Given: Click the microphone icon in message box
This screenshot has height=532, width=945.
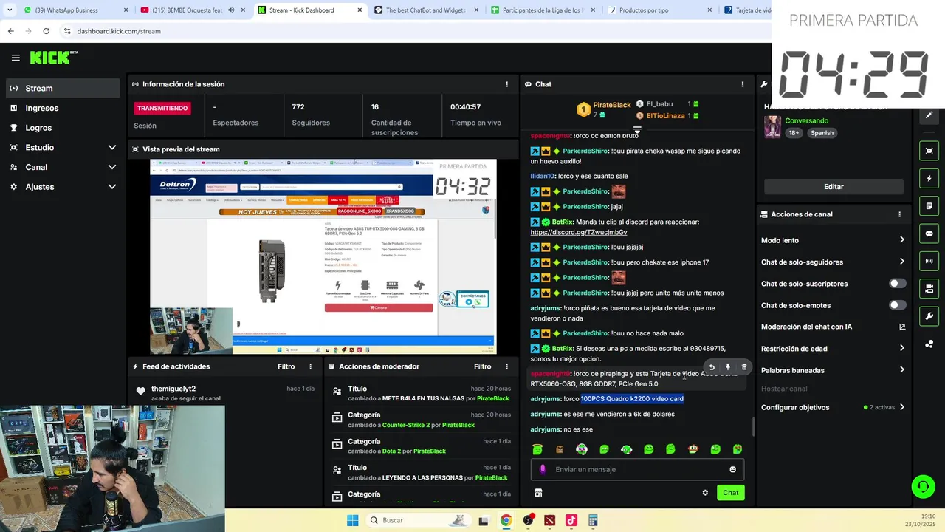Looking at the screenshot, I should (543, 469).
